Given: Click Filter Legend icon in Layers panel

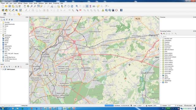Looking at the screenshot, I should click(x=9, y=67).
